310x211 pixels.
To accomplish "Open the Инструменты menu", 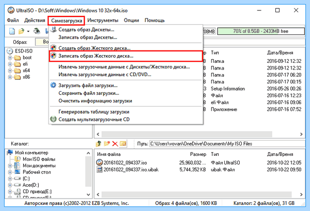I will pyautogui.click(x=103, y=20).
